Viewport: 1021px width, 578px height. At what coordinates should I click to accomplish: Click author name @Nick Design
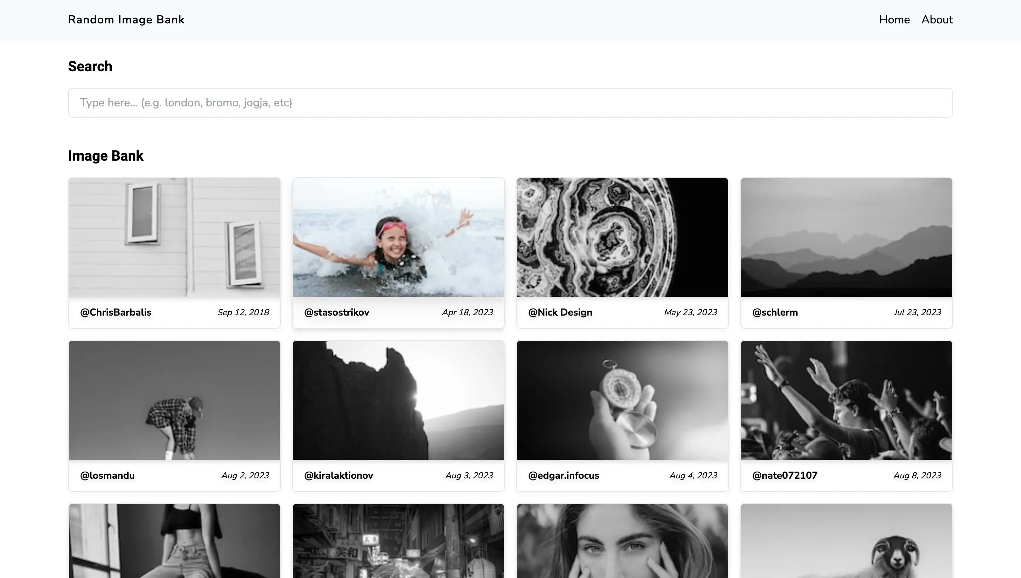(x=560, y=312)
